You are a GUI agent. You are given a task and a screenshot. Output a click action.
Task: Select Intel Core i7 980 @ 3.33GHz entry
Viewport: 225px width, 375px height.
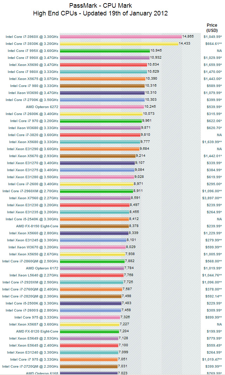pyautogui.click(x=34, y=86)
